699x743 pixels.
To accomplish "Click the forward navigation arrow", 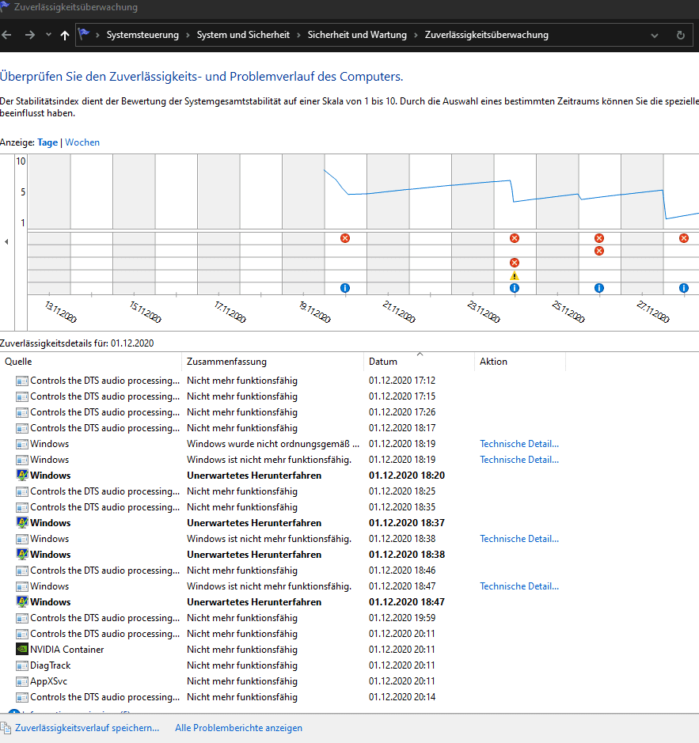I will [29, 35].
